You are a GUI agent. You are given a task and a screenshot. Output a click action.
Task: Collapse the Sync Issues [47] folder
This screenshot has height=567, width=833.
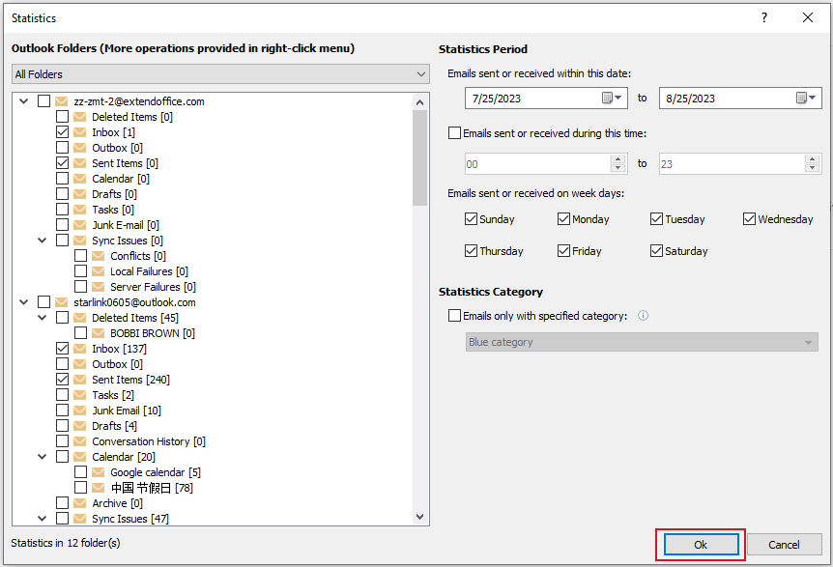42,519
